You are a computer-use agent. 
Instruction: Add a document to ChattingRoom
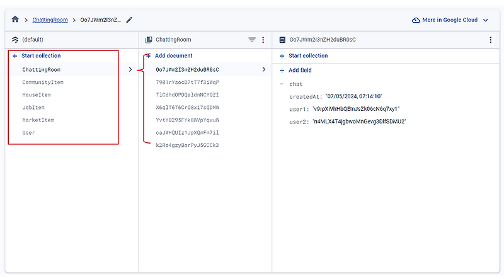point(169,55)
